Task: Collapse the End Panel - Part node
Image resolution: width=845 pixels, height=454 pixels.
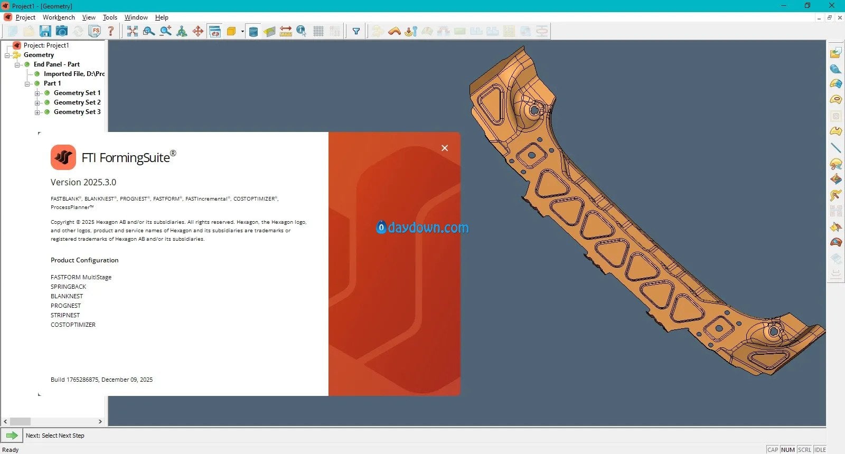Action: tap(17, 65)
